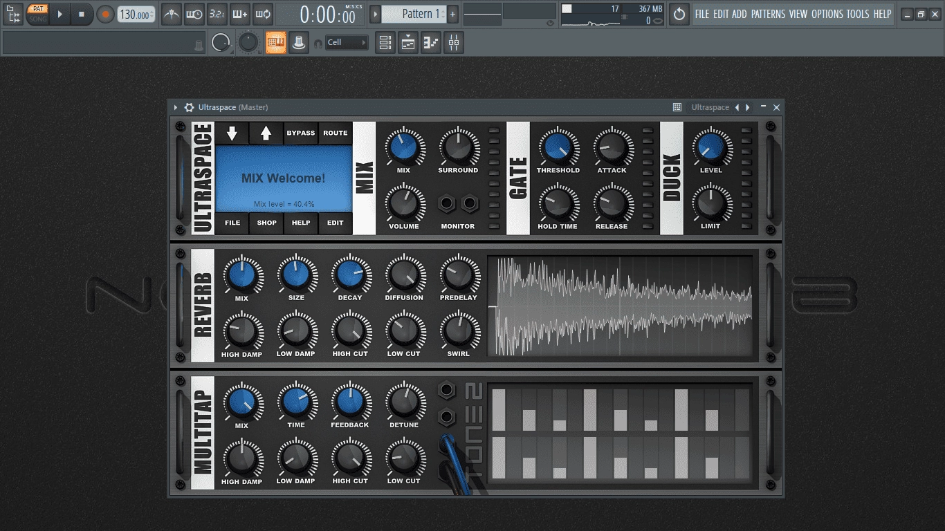The width and height of the screenshot is (945, 531).
Task: Adjust the DUCK LEVEL knob
Action: point(711,147)
